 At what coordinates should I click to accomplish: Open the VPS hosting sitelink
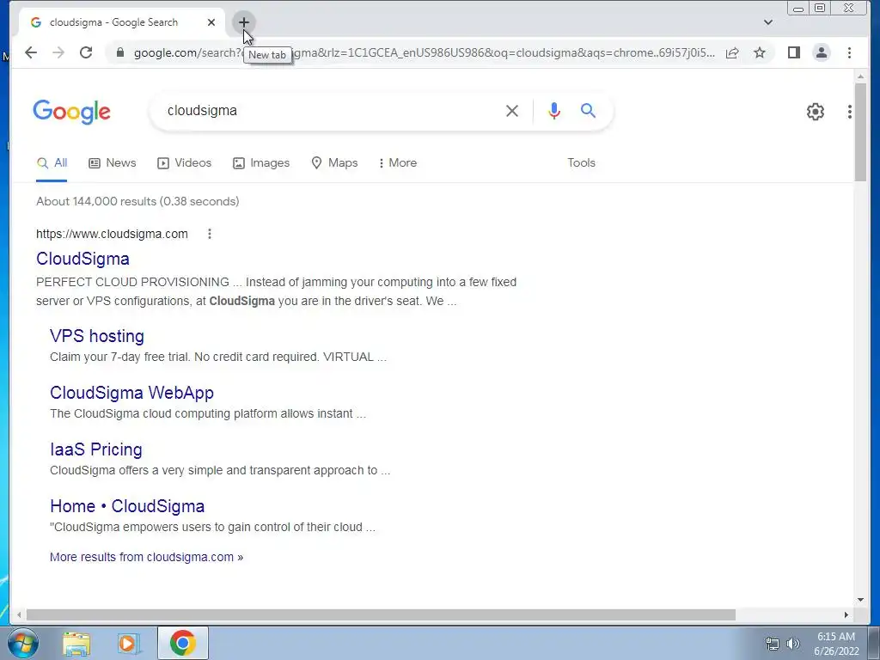point(97,336)
